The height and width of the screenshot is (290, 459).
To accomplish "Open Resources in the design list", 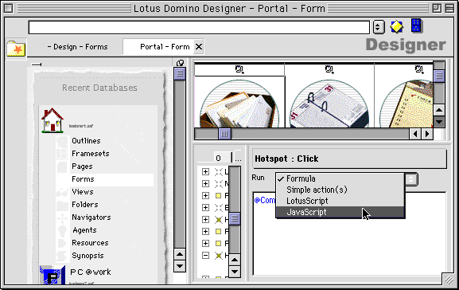I will (x=90, y=243).
